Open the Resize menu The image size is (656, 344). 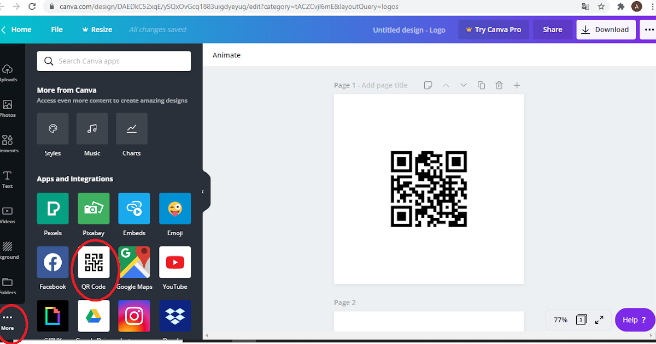[x=97, y=29]
